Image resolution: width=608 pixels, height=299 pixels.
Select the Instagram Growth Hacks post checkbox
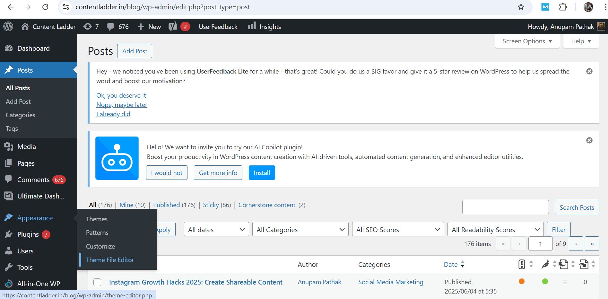pos(97,282)
